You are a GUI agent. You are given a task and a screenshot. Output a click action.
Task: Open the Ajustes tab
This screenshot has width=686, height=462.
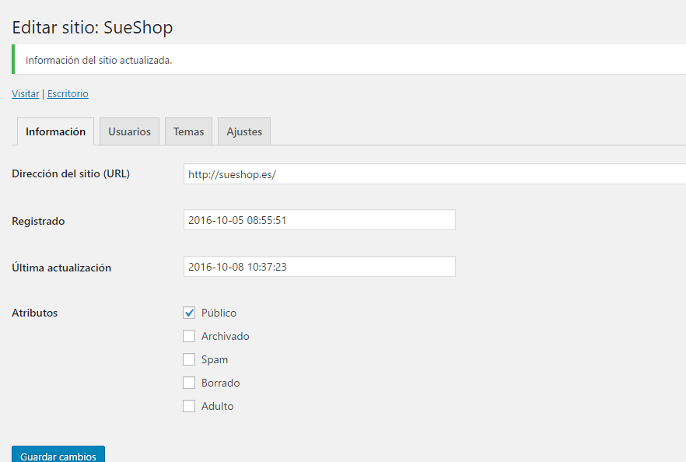tap(244, 131)
